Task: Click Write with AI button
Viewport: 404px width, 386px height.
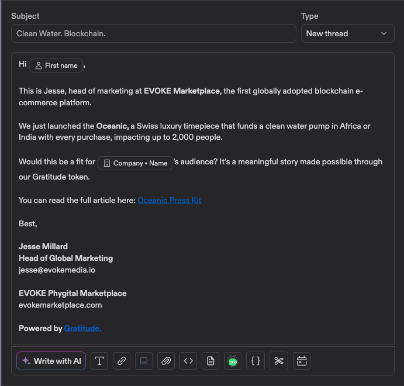Action: click(x=51, y=361)
